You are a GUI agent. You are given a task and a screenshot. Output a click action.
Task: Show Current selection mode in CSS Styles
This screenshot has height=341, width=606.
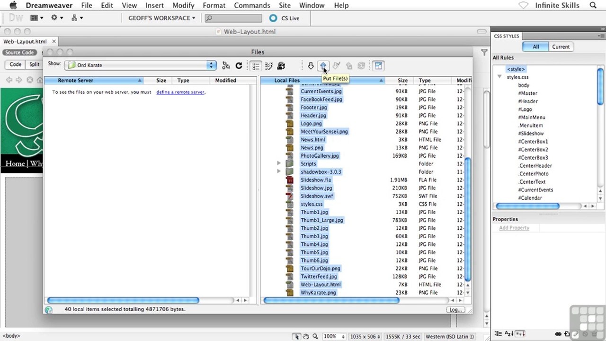click(x=561, y=47)
